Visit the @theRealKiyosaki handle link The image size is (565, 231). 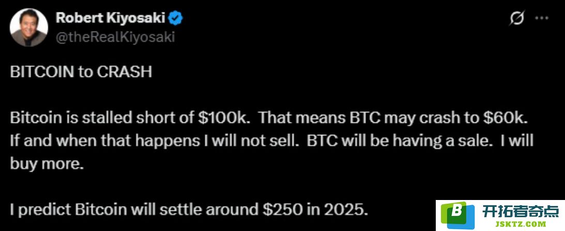(x=115, y=37)
